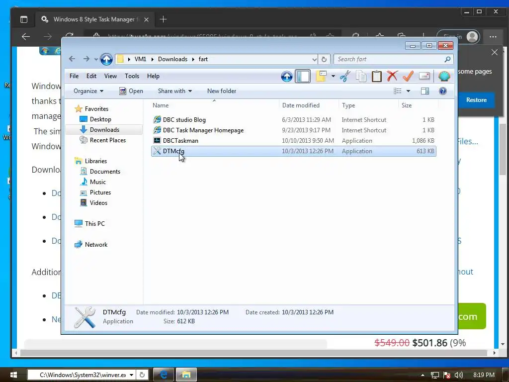Expand the folder options toolbar dropdown arrow
Viewport: 509px width, 382px height.
pyautogui.click(x=333, y=76)
